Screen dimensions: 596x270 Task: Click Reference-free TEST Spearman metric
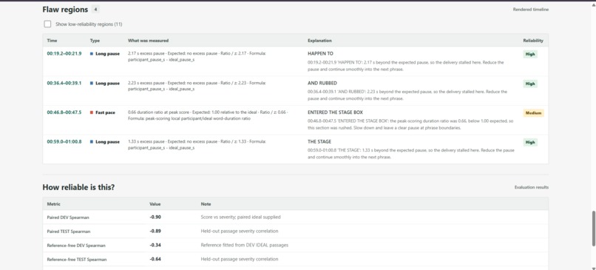point(77,260)
